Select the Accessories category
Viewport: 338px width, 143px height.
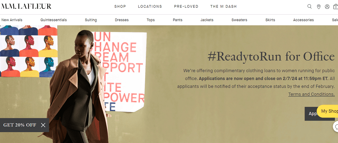(303, 20)
